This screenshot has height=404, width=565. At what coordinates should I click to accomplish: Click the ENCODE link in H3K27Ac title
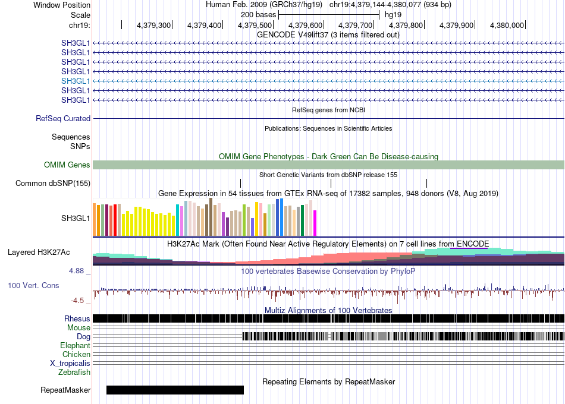[473, 244]
